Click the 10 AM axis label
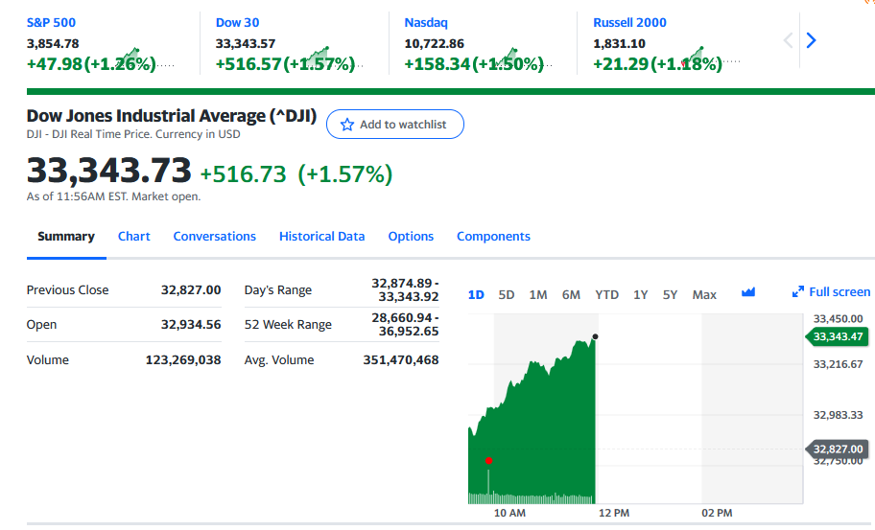The height and width of the screenshot is (530, 875). [509, 513]
